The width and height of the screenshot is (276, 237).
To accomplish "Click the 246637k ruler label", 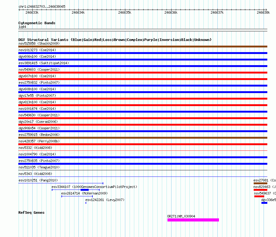I will 217,12.
